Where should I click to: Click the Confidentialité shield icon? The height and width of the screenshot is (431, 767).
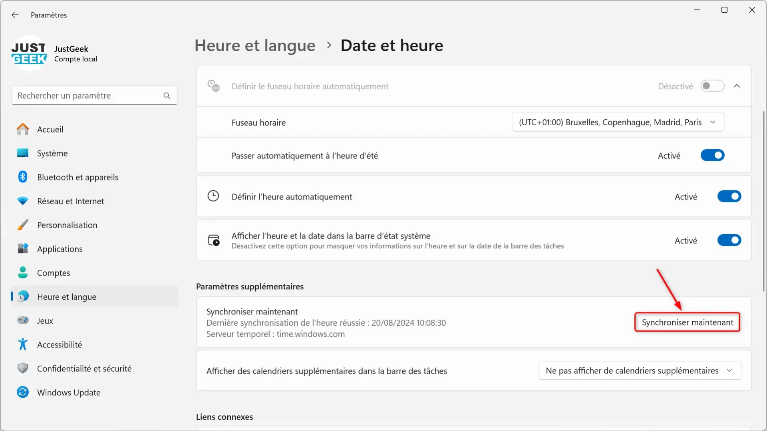(x=23, y=368)
